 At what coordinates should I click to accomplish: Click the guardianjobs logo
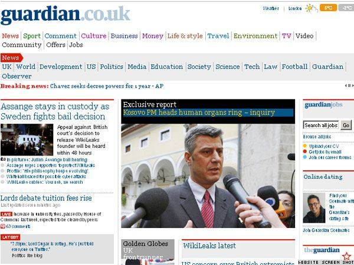pyautogui.click(x=323, y=105)
